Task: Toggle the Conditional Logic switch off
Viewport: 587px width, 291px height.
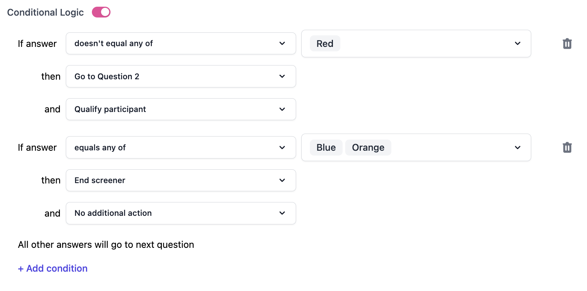Action: 101,12
